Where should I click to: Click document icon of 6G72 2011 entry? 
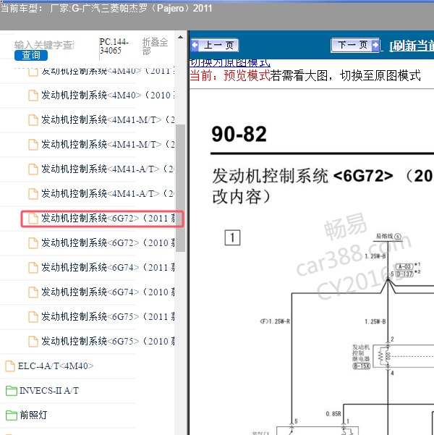[x=33, y=219]
